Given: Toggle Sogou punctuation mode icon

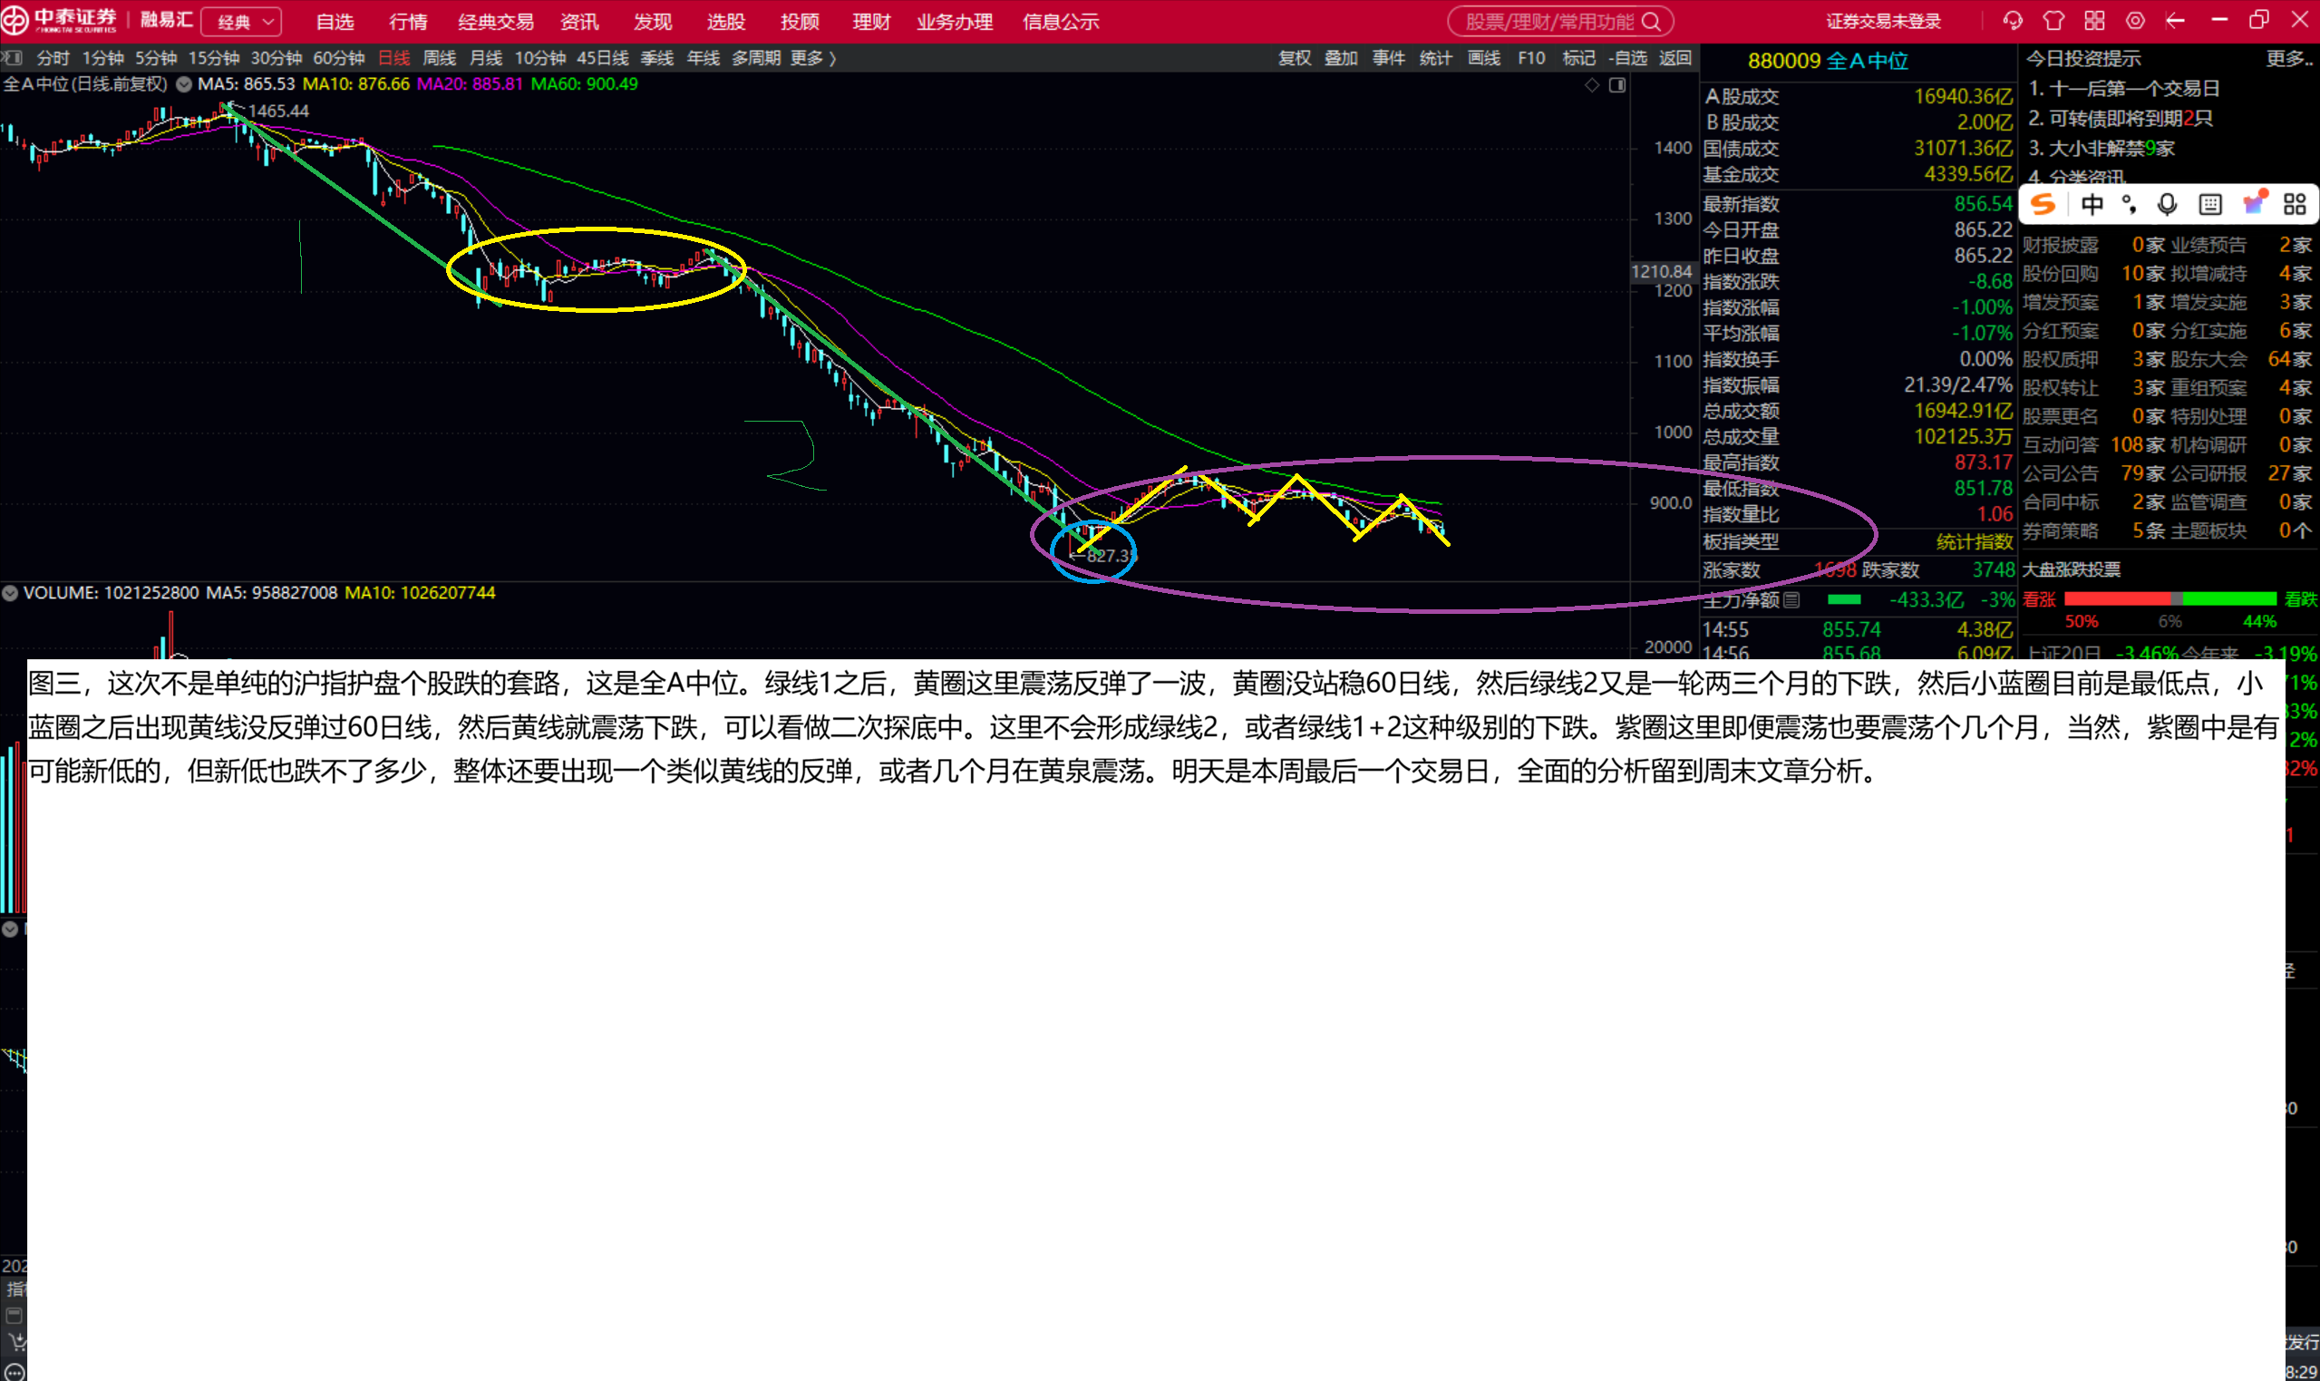Looking at the screenshot, I should [x=2129, y=205].
